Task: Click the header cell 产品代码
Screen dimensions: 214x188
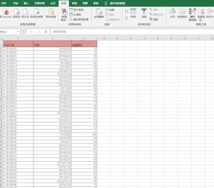Action: [x=18, y=44]
